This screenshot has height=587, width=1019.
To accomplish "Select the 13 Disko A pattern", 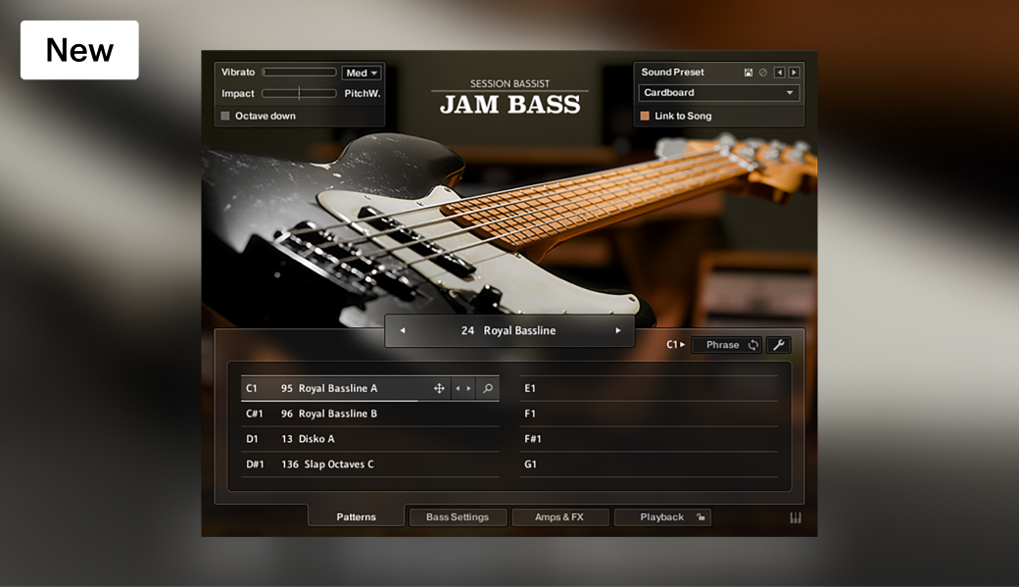I will (x=369, y=439).
